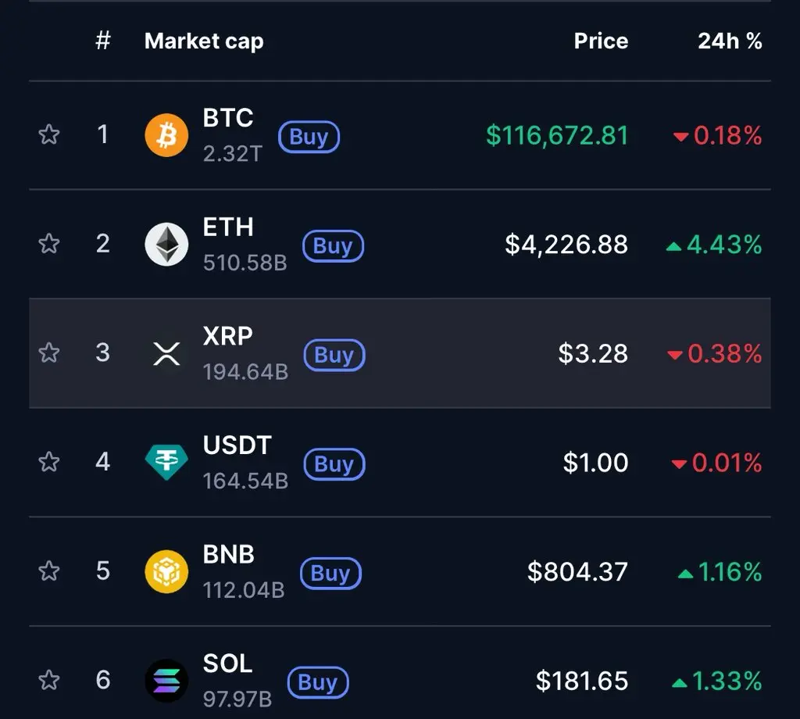Image resolution: width=800 pixels, height=719 pixels.
Task: Buy XRP with the Buy button
Action: (334, 355)
